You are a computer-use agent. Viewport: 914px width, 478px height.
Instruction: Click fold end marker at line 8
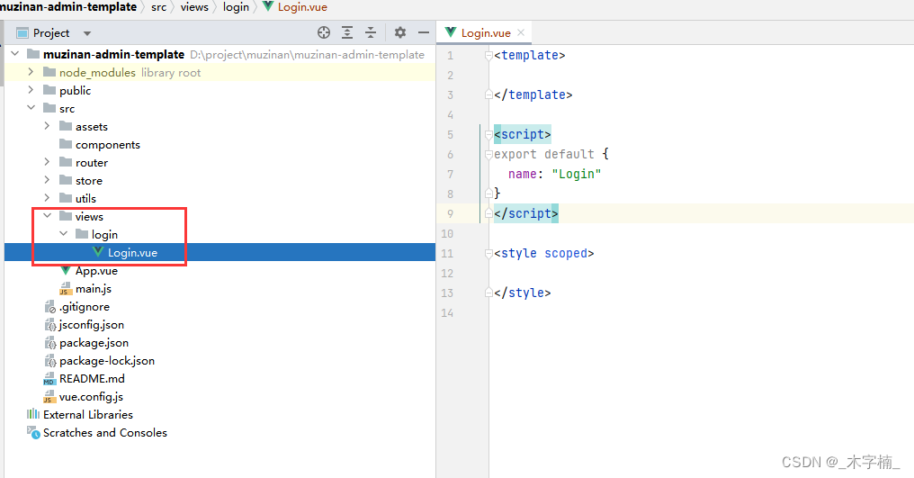488,194
